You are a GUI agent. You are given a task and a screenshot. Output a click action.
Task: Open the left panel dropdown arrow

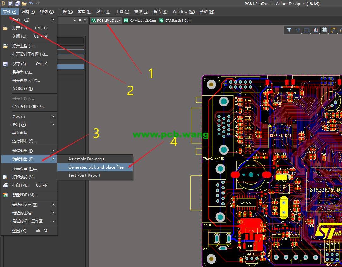tap(75, 20)
